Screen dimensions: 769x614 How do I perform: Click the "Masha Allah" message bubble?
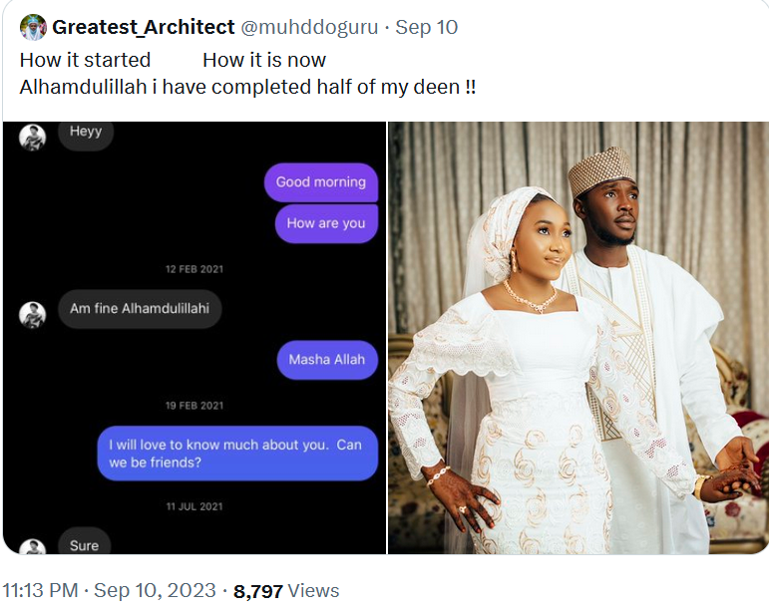(327, 360)
